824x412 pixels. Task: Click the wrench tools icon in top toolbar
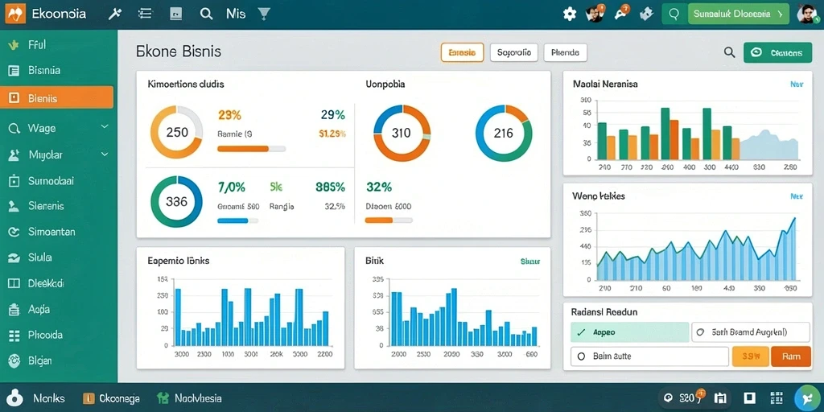click(x=114, y=14)
